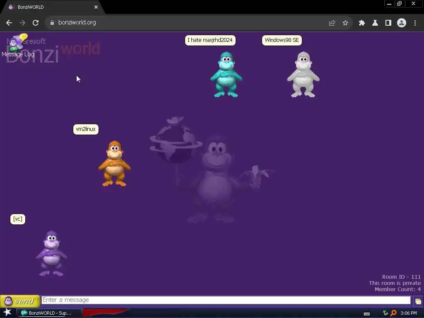Click the keyboard icon in system tray

pos(367,314)
